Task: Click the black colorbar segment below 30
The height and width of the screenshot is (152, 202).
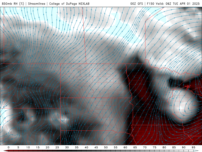Action: pyautogui.click(x=64, y=151)
